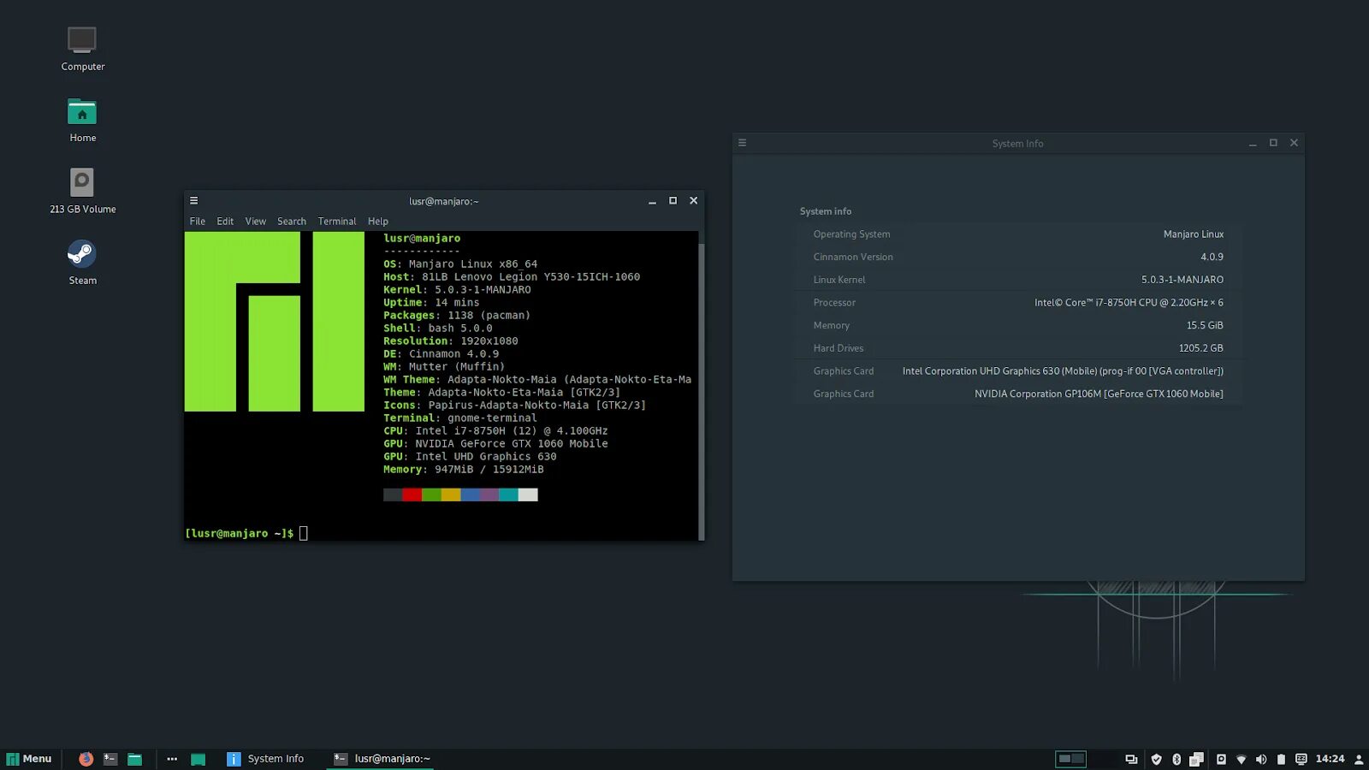This screenshot has height=770, width=1369.
Task: Minimize the System Info window
Action: (1253, 143)
